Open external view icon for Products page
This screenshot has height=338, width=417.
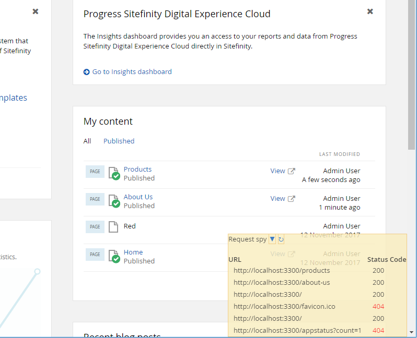pyautogui.click(x=292, y=171)
